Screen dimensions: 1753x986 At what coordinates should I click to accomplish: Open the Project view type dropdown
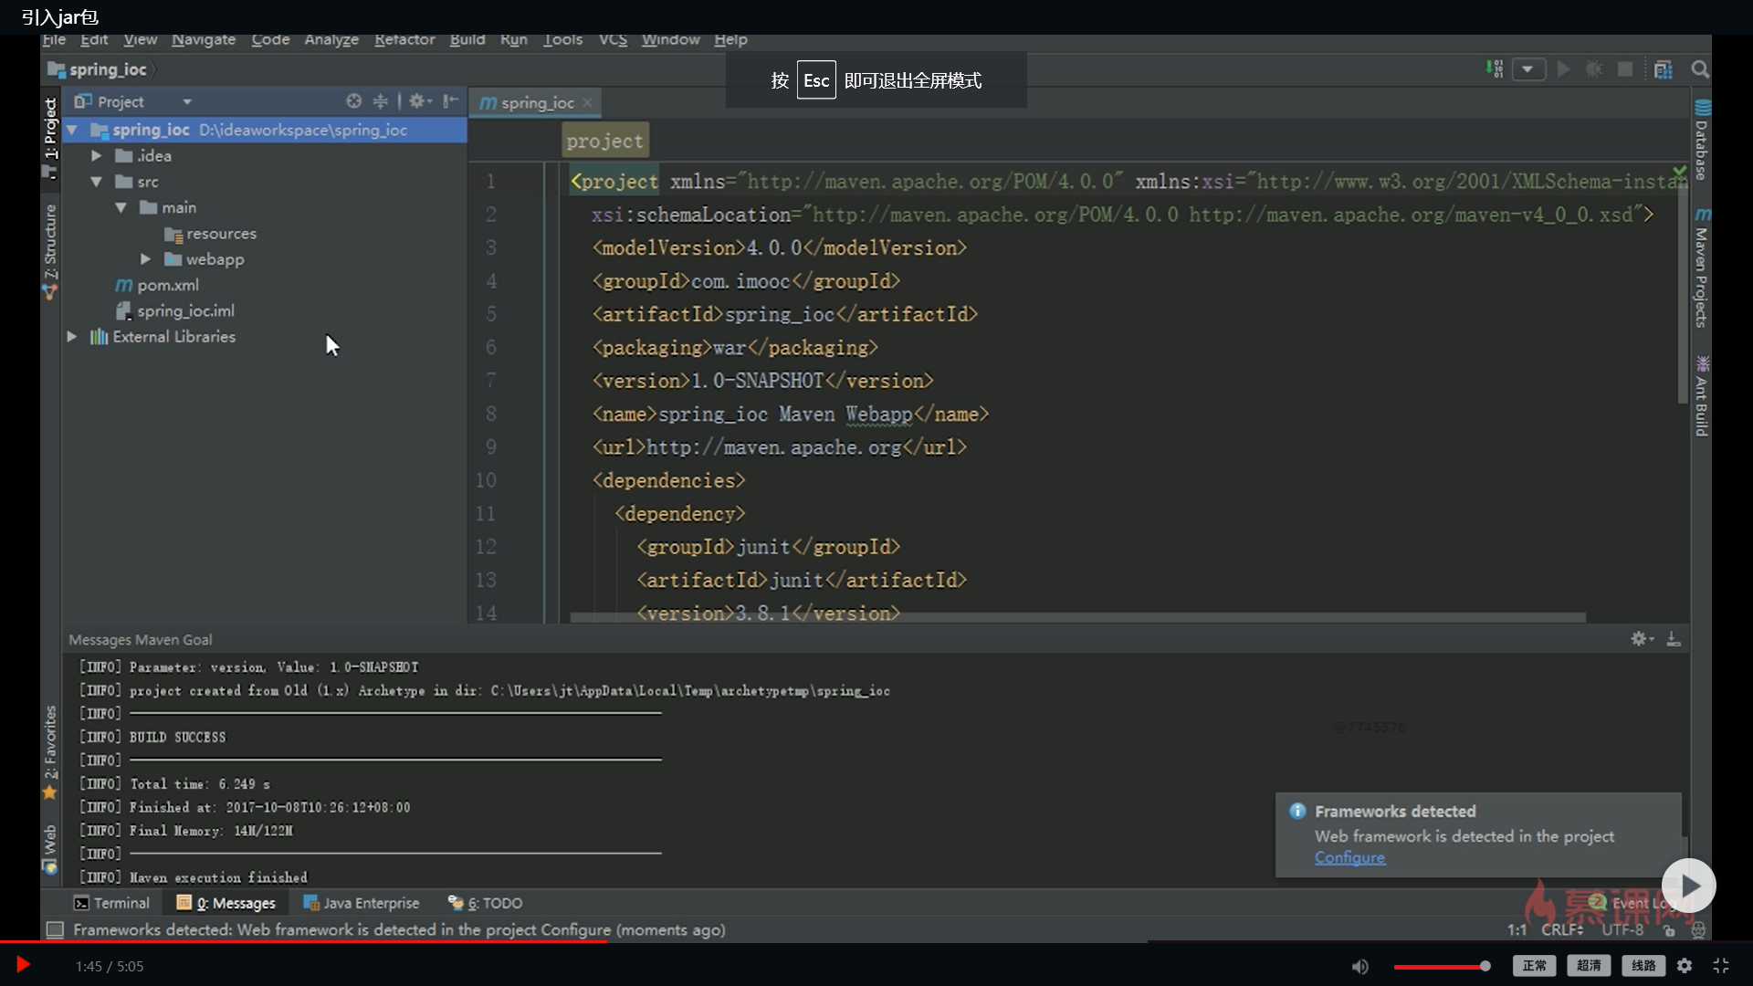click(186, 102)
